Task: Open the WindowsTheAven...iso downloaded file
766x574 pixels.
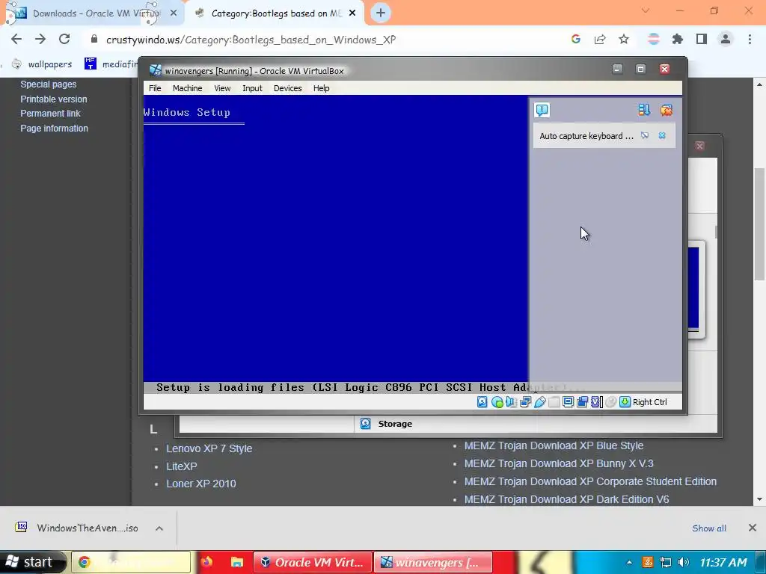Action: [78, 528]
